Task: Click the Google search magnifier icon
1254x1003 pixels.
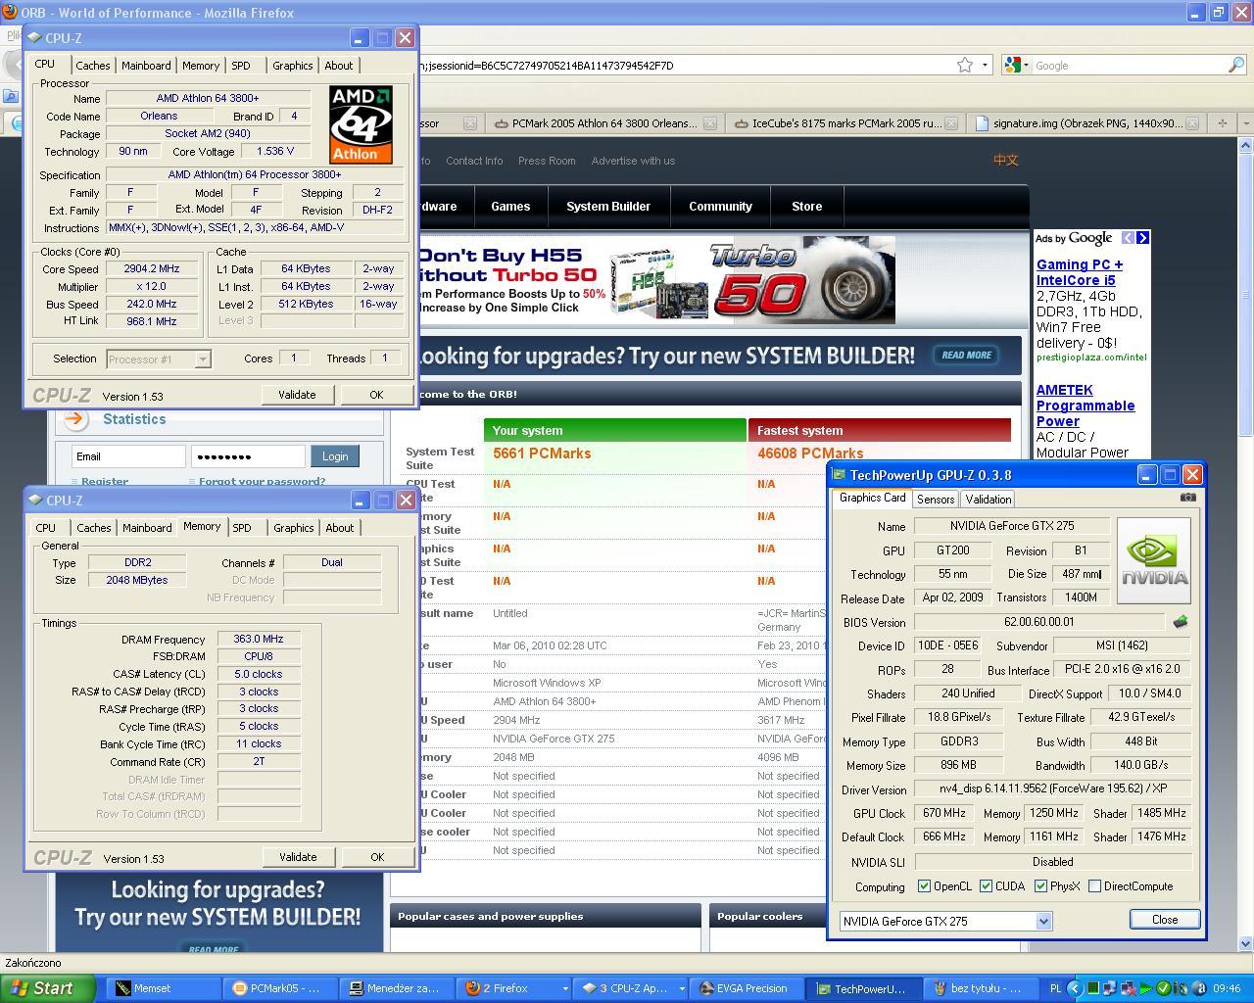Action: click(1236, 65)
